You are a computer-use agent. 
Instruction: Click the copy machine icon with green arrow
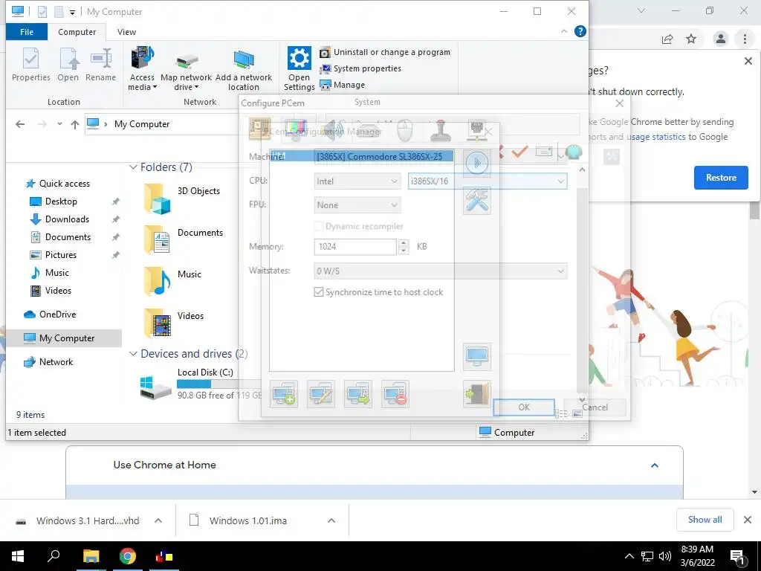pyautogui.click(x=358, y=394)
